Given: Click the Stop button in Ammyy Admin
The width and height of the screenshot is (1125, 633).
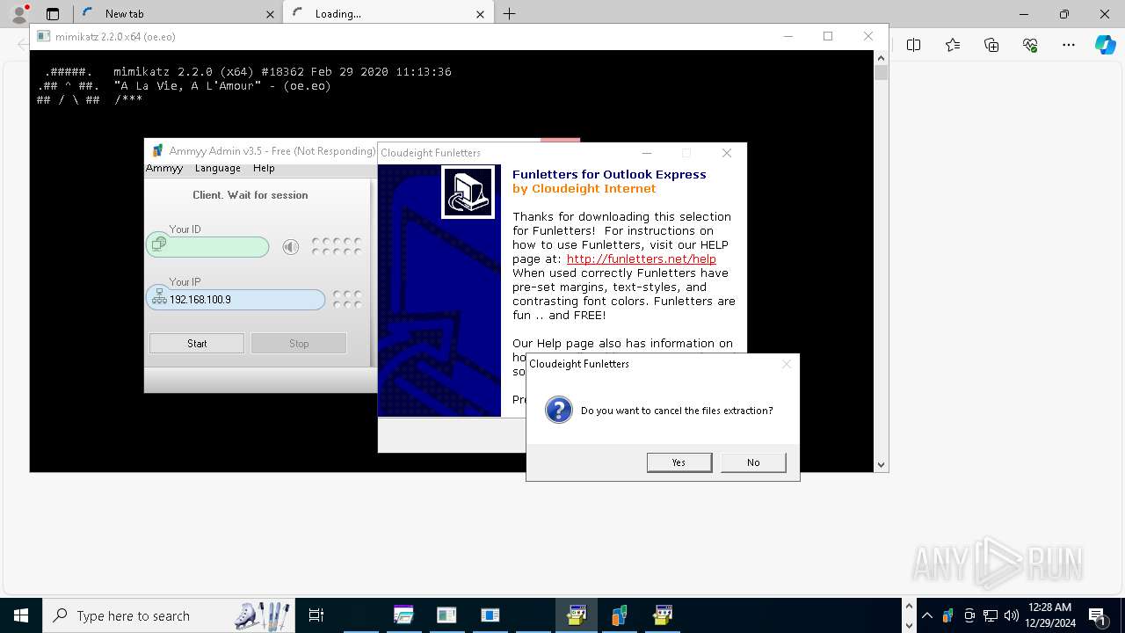Looking at the screenshot, I should (299, 343).
